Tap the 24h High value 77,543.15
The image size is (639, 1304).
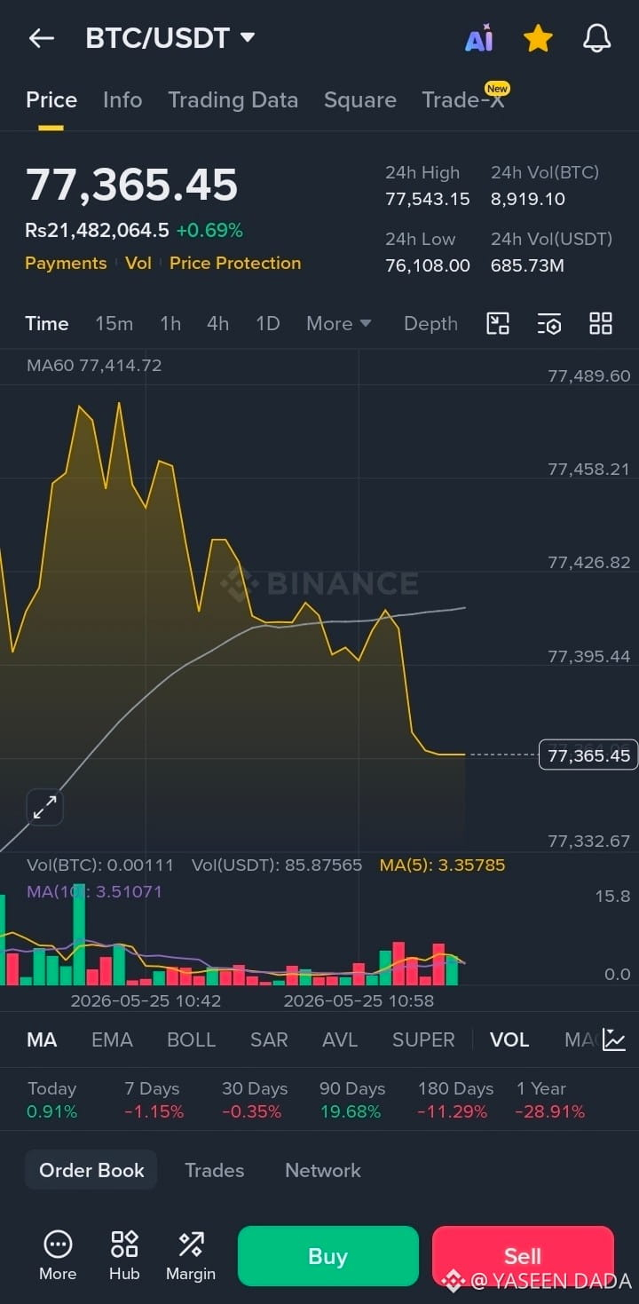point(428,199)
